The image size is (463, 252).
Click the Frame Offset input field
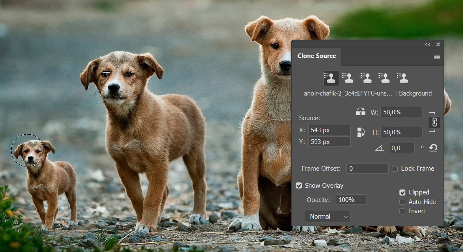(367, 169)
